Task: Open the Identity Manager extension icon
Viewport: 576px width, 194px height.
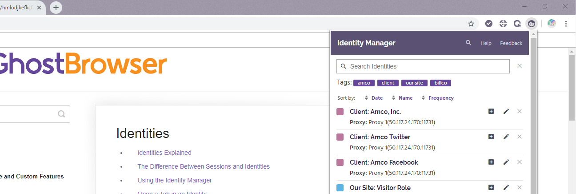Action: (x=532, y=24)
